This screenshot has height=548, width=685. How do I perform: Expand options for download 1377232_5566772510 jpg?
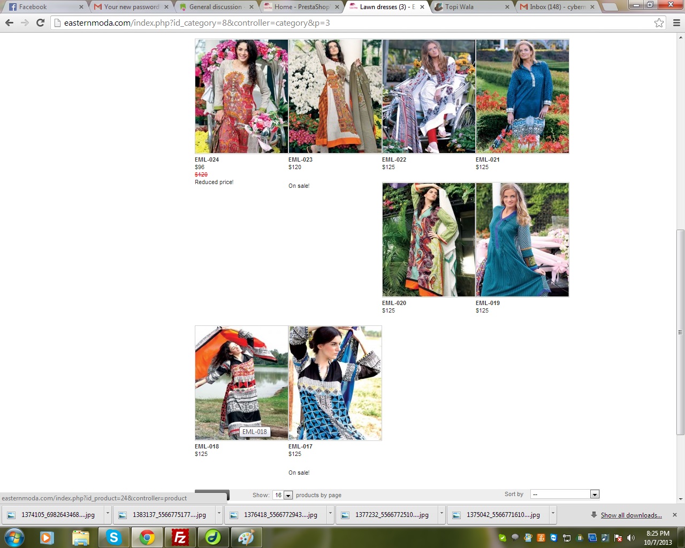(442, 515)
